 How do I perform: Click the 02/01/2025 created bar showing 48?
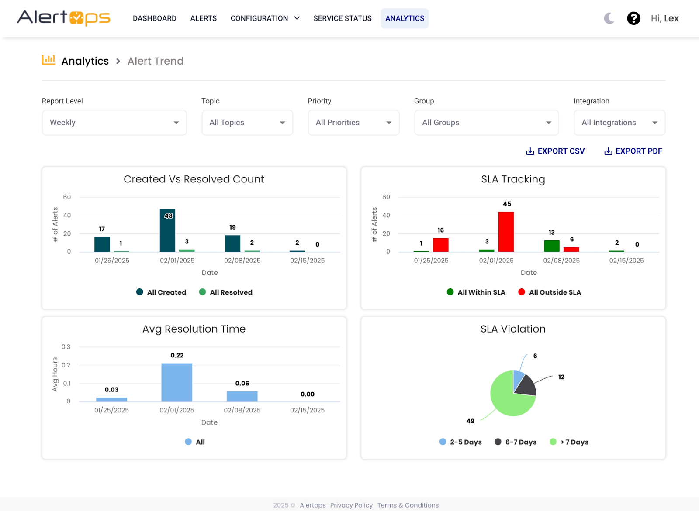pyautogui.click(x=167, y=230)
